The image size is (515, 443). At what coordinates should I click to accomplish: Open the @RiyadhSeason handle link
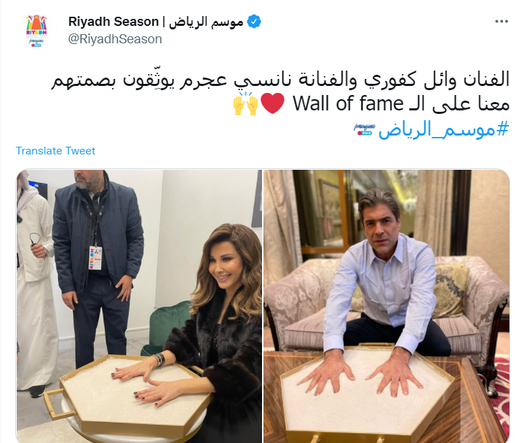(x=115, y=39)
